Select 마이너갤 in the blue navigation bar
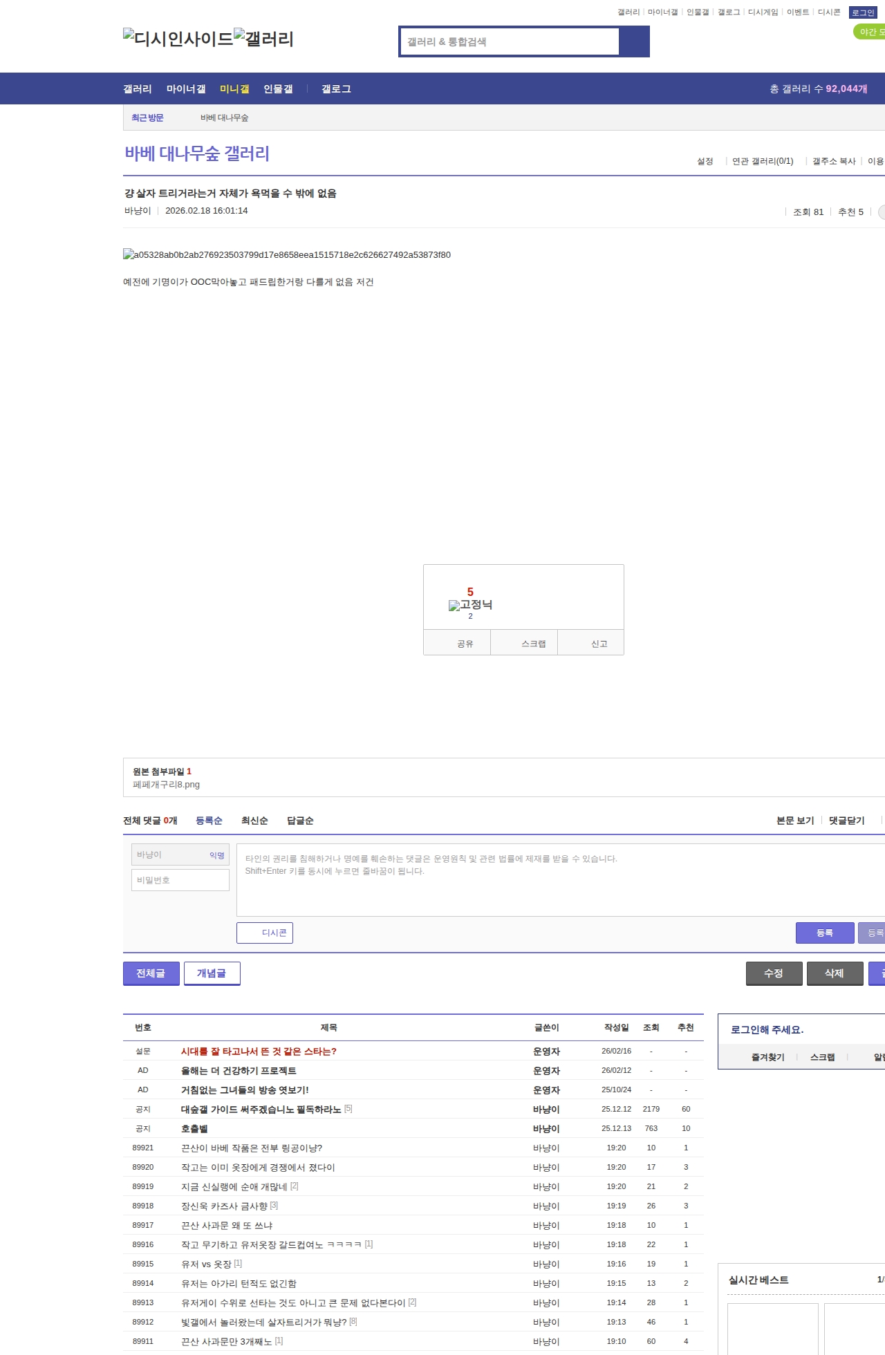Viewport: 885px width, 1355px height. click(186, 89)
